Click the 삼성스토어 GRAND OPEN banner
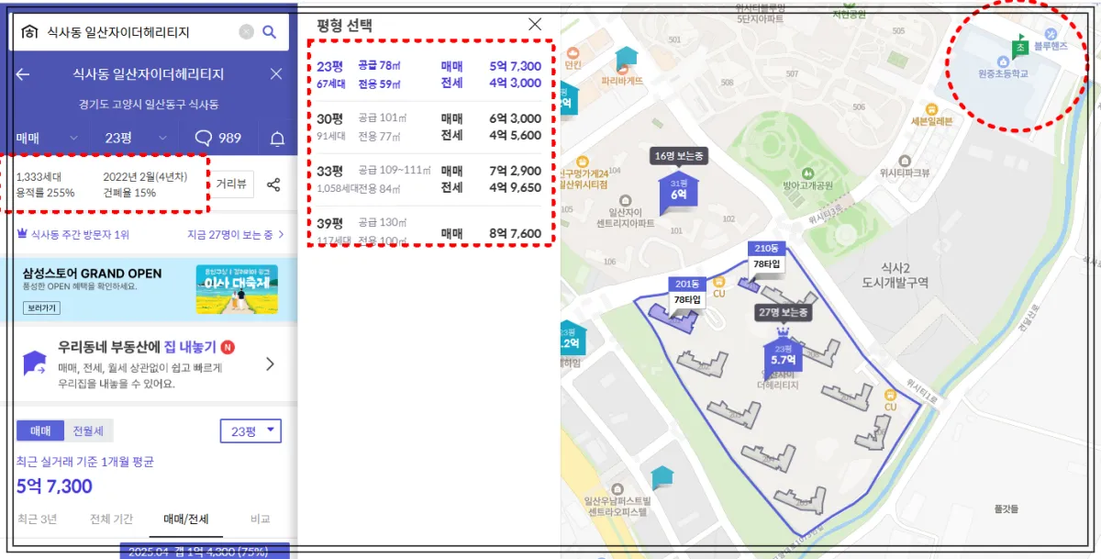Image resolution: width=1101 pixels, height=559 pixels. (x=149, y=290)
